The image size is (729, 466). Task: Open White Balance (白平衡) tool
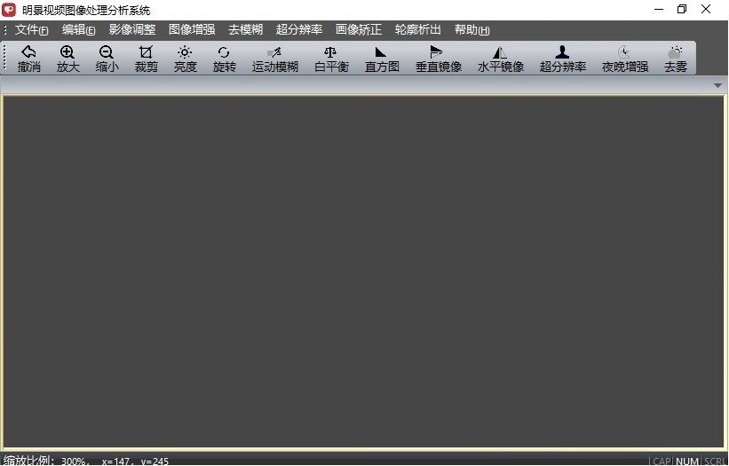(x=331, y=59)
